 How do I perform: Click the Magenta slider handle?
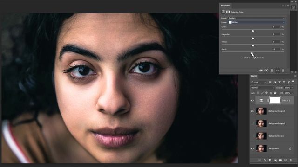253,38
